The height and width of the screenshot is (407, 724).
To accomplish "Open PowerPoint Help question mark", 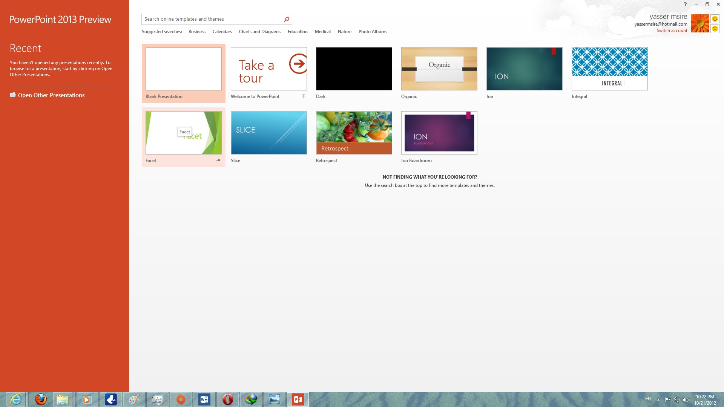I will (x=685, y=5).
